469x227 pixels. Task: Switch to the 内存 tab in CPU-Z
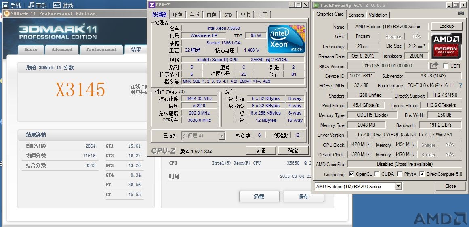click(211, 15)
